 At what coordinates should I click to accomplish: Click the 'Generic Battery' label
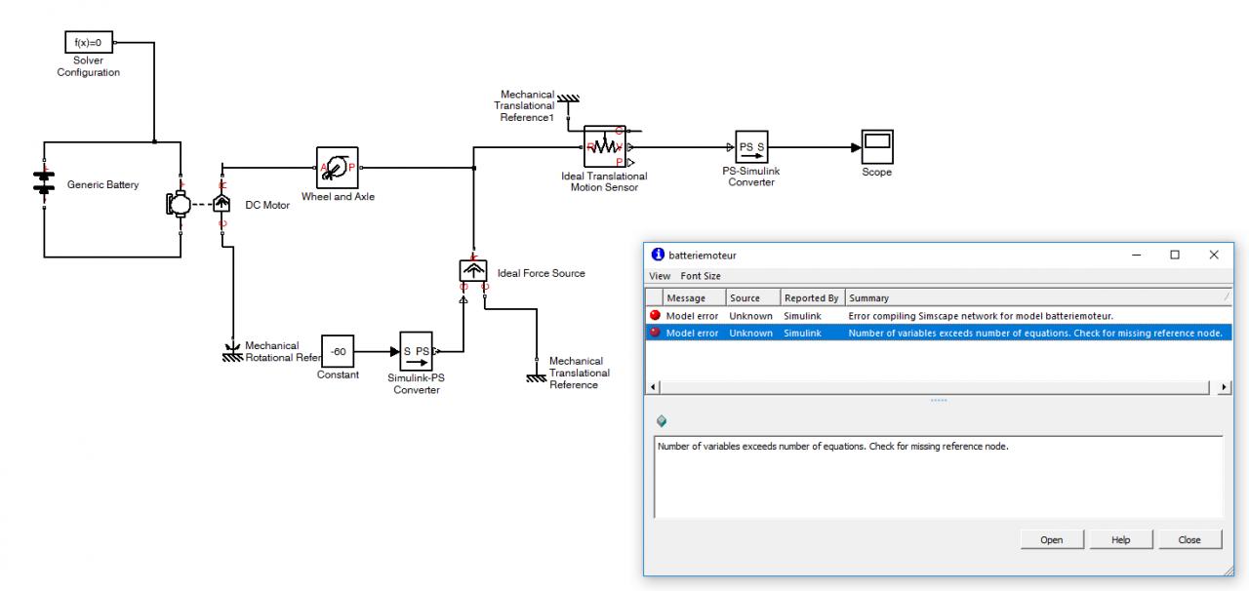pyautogui.click(x=102, y=184)
